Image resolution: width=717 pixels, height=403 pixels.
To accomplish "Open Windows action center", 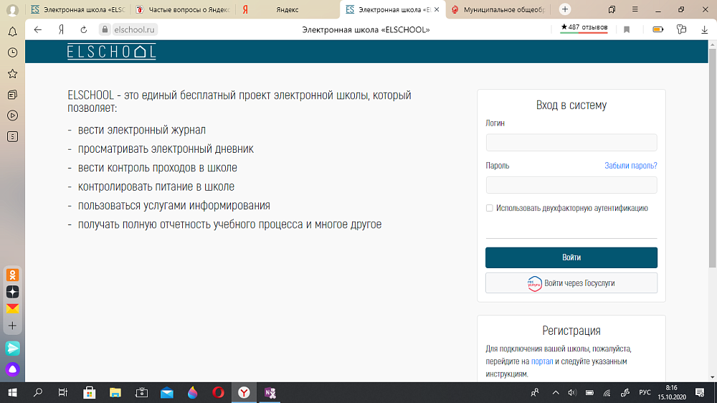I will (700, 392).
